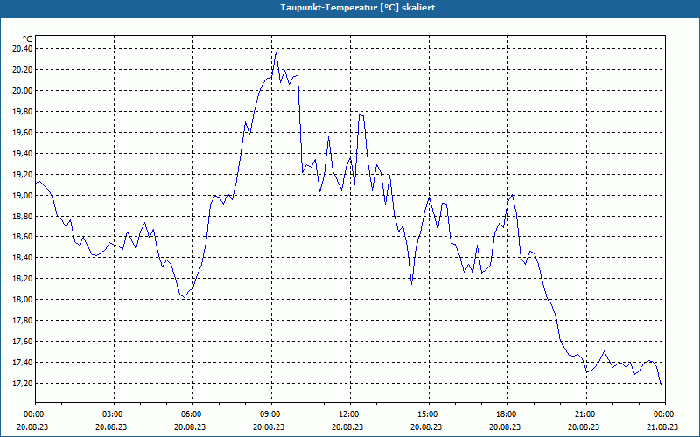700x437 pixels.
Task: Click the y-axis value 18,80
Action: 22,216
